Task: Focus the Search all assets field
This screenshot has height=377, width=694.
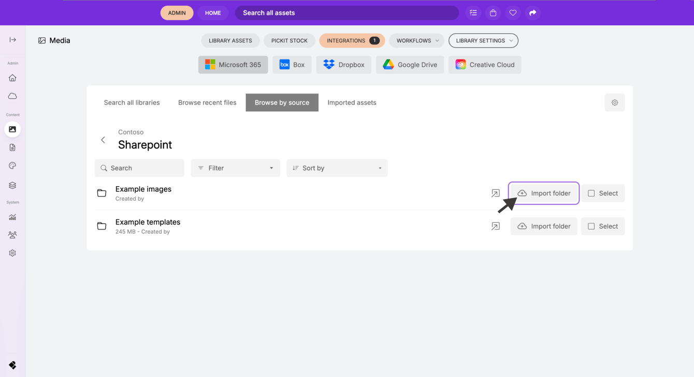Action: [x=347, y=13]
